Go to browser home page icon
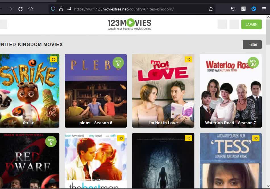Screen dimensions: 270x189 click(x=30, y=9)
